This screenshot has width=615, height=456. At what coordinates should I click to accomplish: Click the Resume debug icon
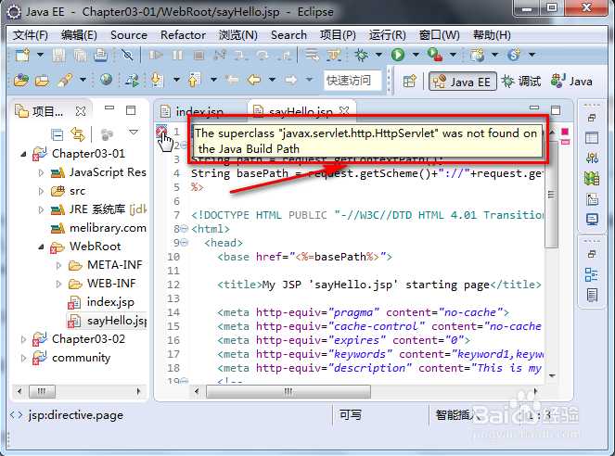point(156,55)
